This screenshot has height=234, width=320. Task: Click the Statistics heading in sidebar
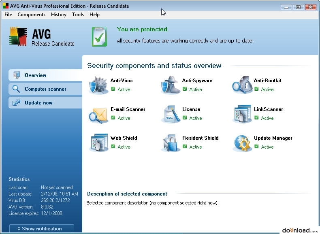19,179
